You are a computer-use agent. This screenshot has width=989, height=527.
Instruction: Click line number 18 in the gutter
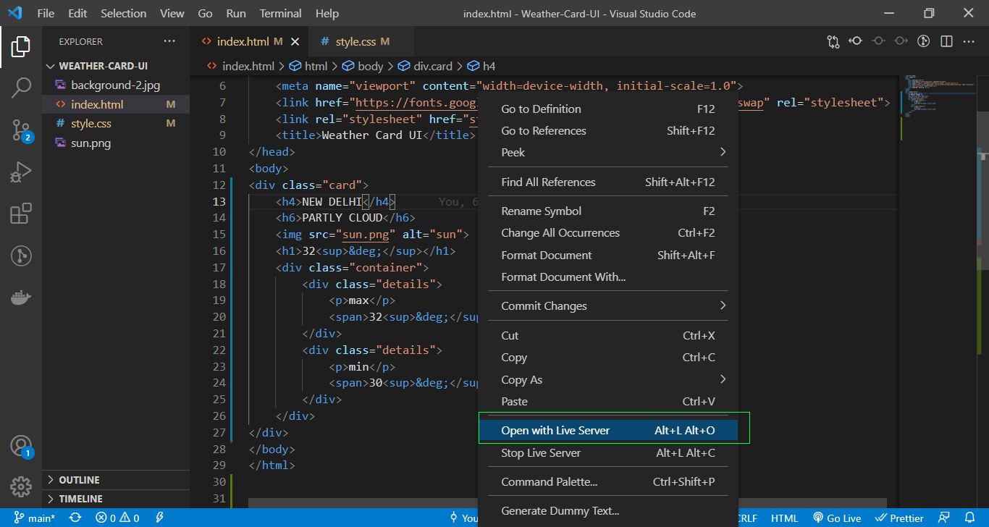[219, 284]
